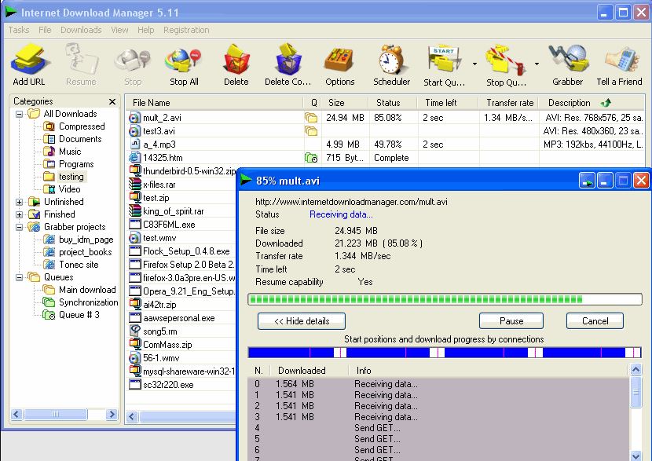Viewport: 652px width, 461px height.
Task: Select the mult_2.avi file row
Action: pos(385,118)
